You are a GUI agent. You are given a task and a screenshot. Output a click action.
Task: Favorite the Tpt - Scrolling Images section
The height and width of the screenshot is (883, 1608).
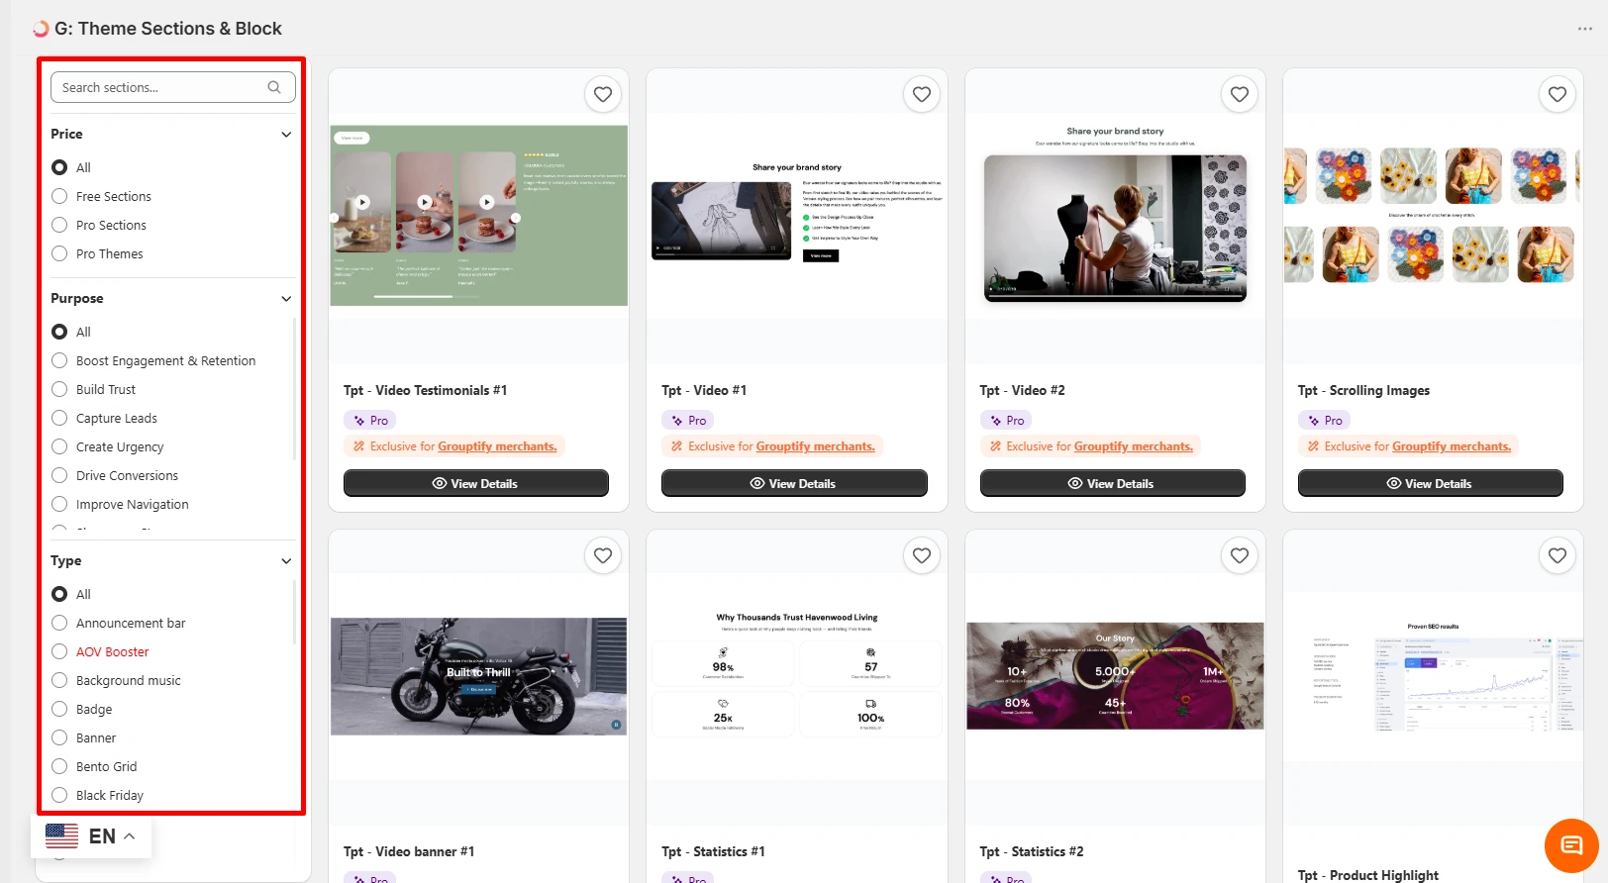coord(1558,94)
